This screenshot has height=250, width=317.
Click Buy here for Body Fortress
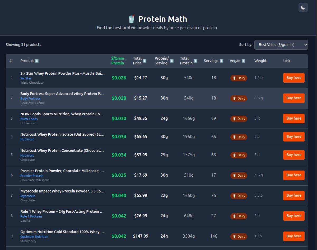[294, 98]
